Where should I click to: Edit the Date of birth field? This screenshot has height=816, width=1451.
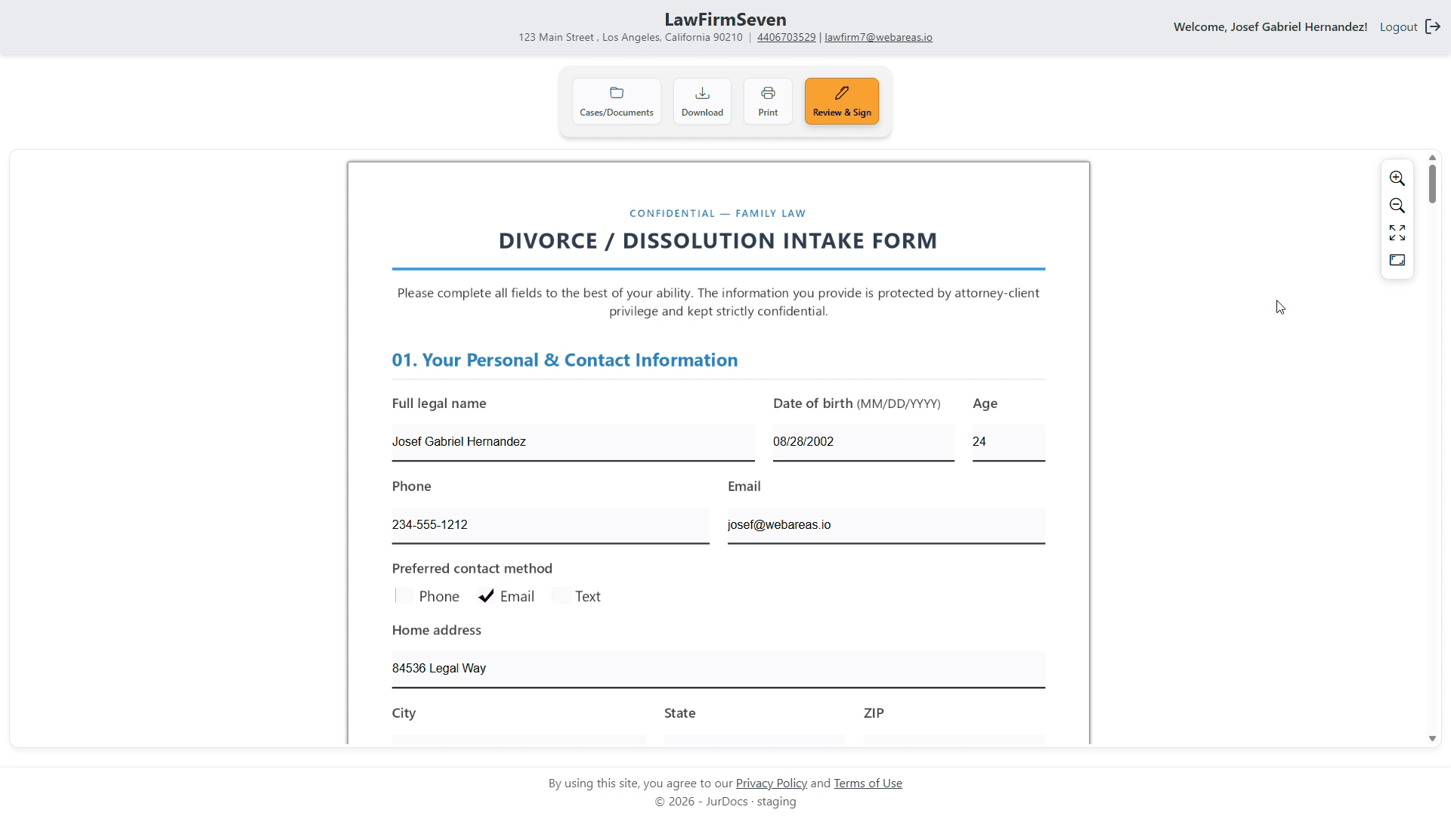pos(863,442)
